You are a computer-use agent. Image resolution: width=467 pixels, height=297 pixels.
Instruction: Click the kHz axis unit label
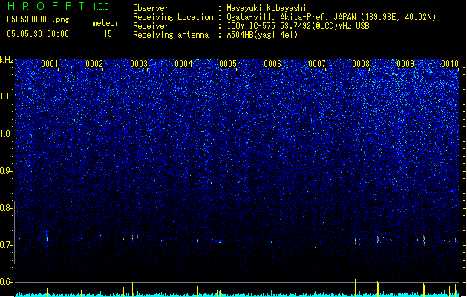pyautogui.click(x=7, y=60)
